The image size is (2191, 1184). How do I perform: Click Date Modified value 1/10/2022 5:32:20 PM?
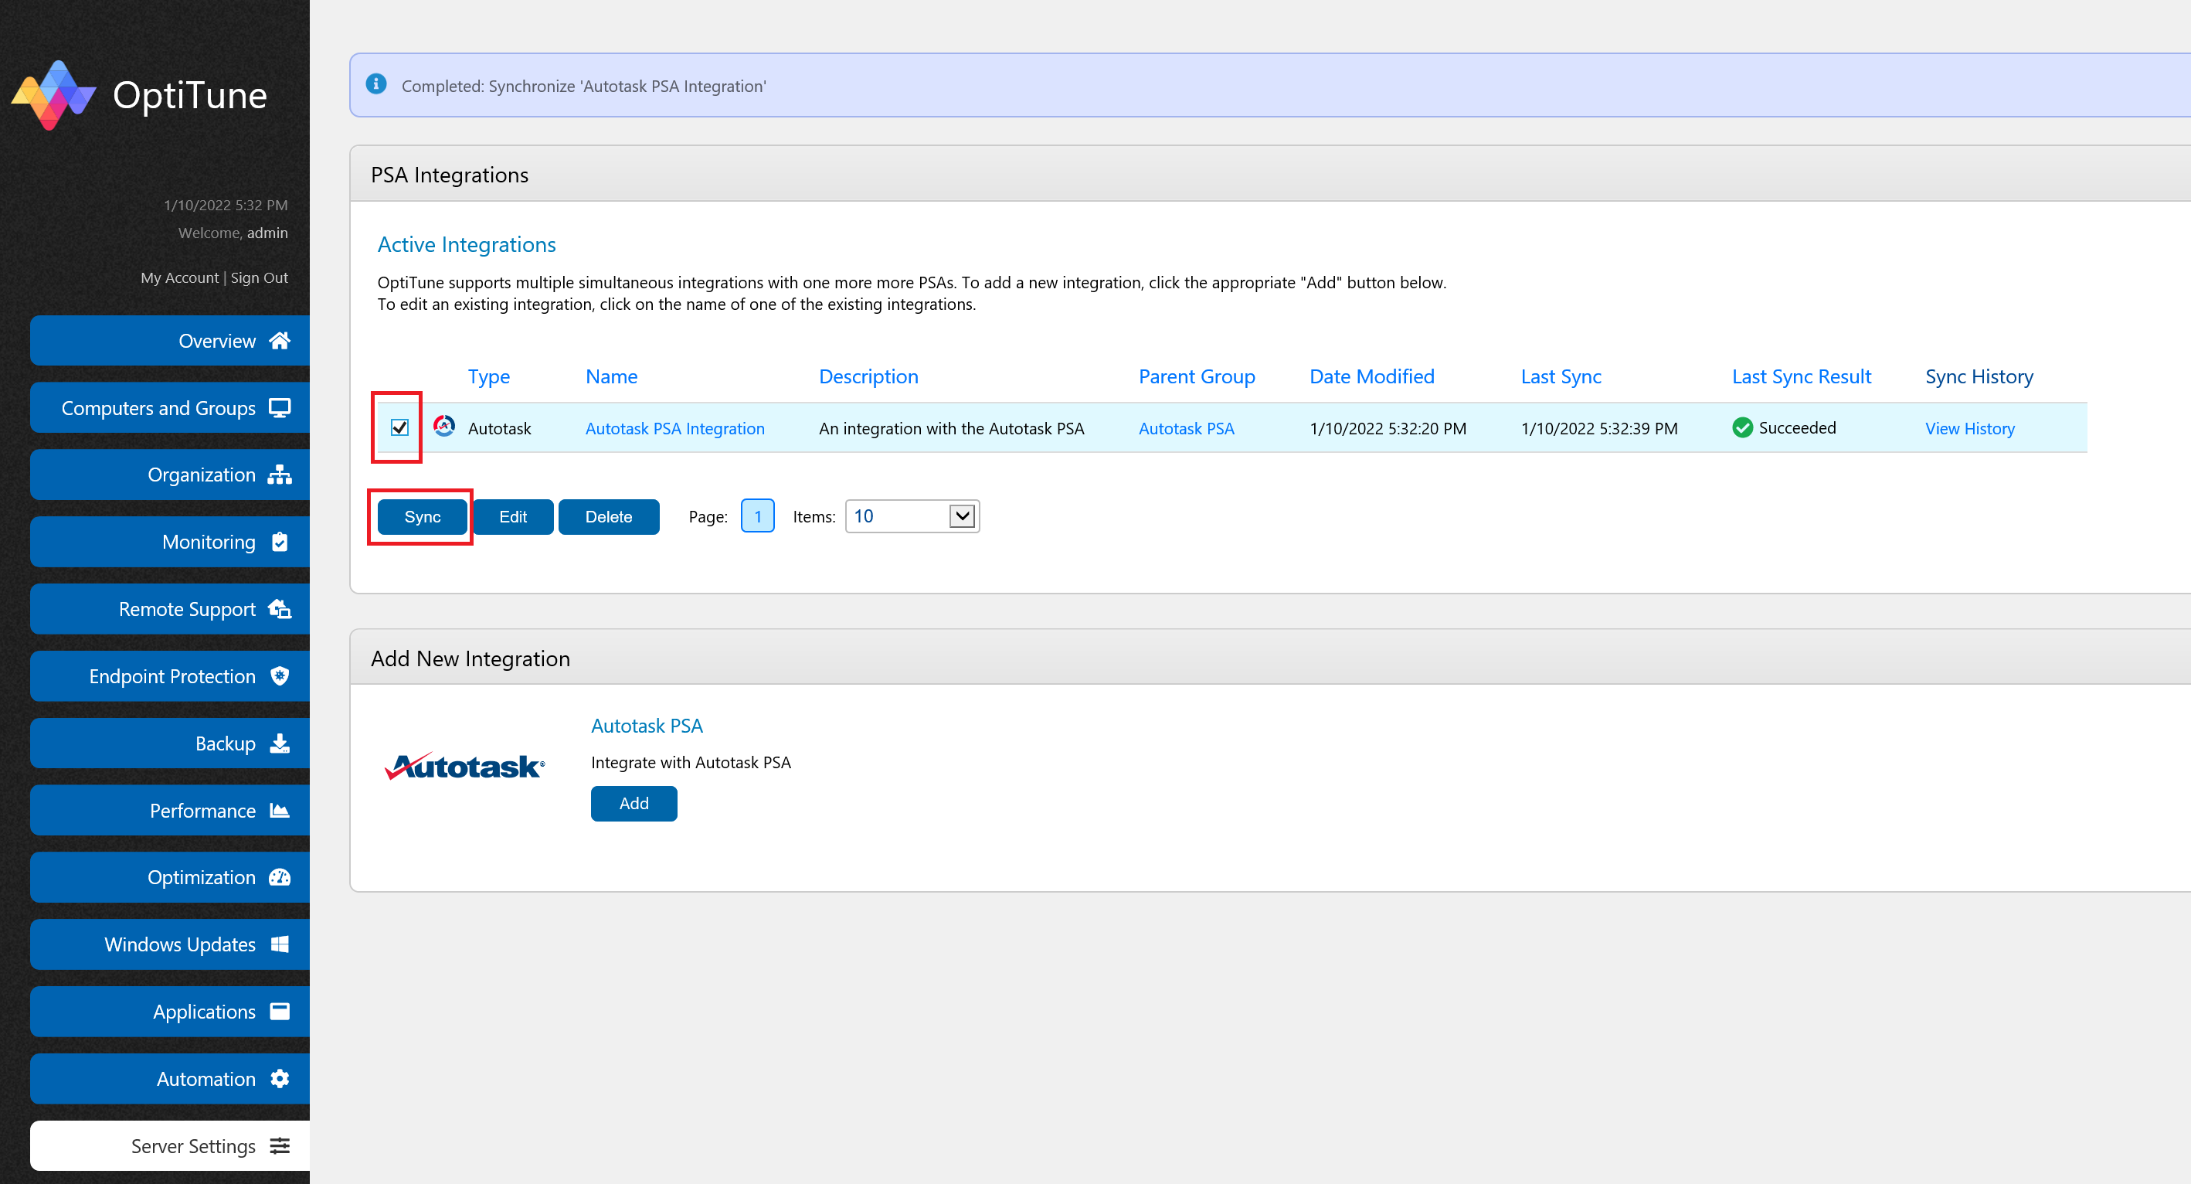[1388, 429]
